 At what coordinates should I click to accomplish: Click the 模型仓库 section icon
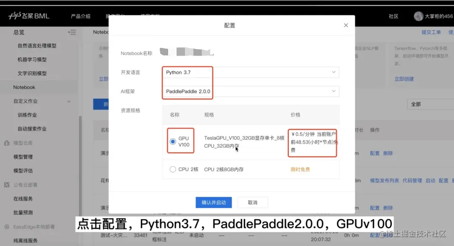[7, 143]
